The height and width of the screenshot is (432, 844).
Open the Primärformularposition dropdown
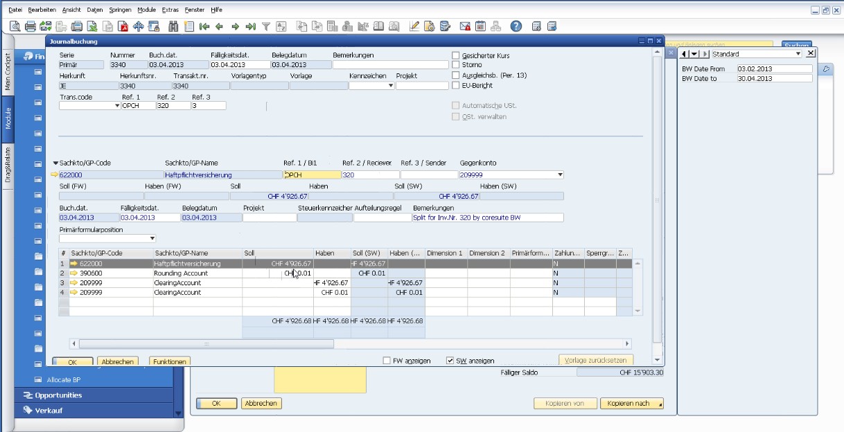(x=152, y=239)
